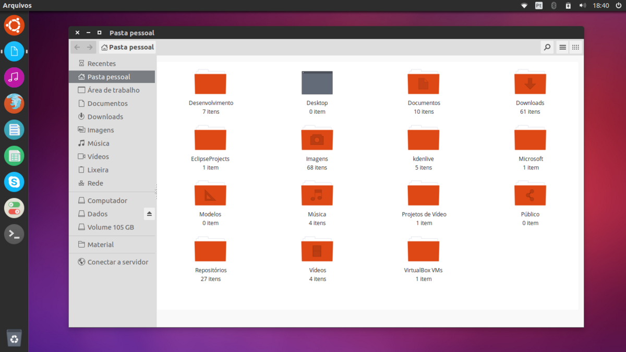Select Música in the sidebar
The width and height of the screenshot is (626, 352).
pyautogui.click(x=112, y=143)
